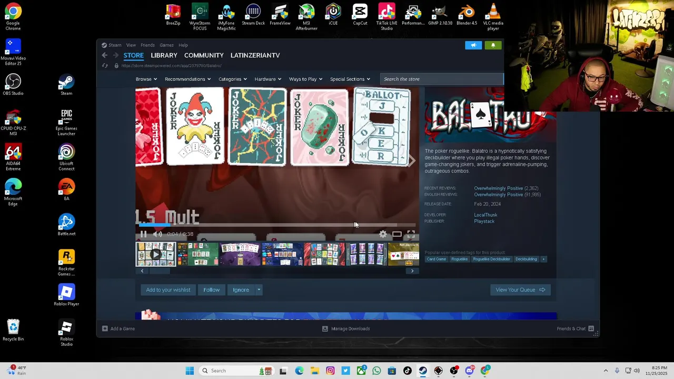Open the LocalThunk developer link
Screen dimensions: 674x379
(x=485, y=215)
